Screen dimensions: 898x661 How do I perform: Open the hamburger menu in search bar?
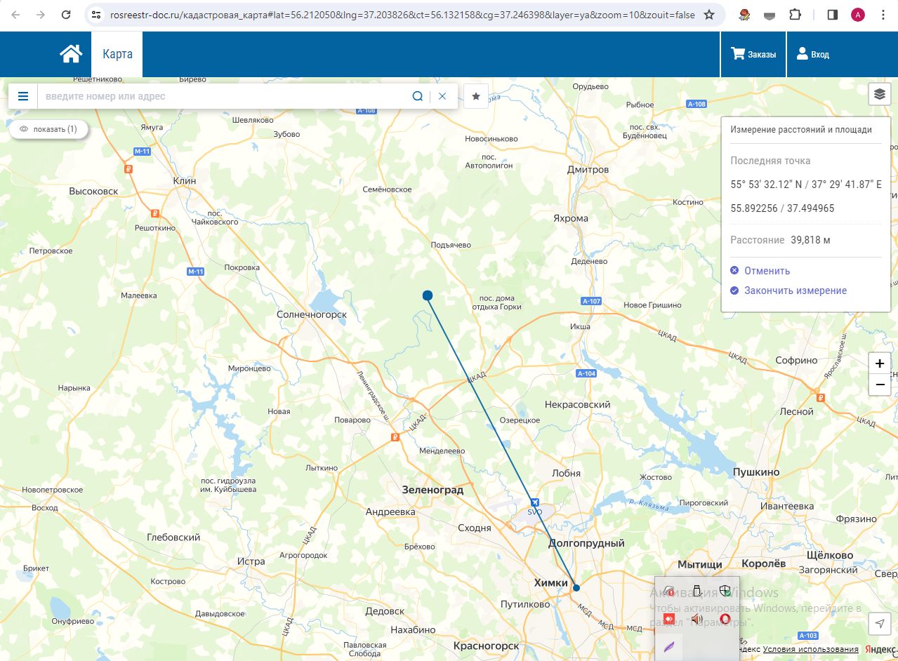[x=23, y=96]
